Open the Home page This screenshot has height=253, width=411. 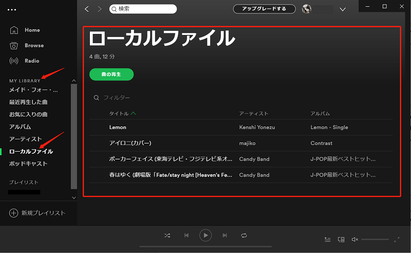coord(32,30)
